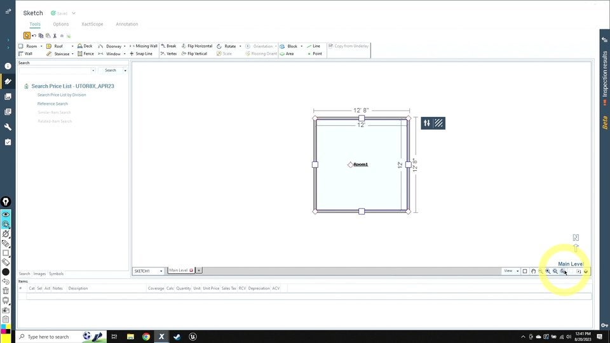
Task: Activate the Snap Line tool
Action: click(x=141, y=54)
